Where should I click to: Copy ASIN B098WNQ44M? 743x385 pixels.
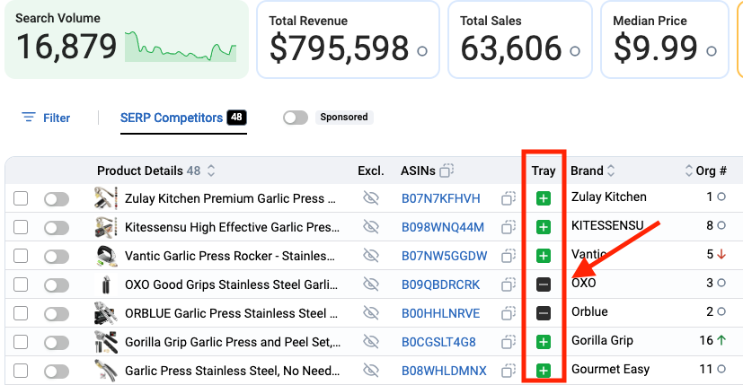[508, 227]
